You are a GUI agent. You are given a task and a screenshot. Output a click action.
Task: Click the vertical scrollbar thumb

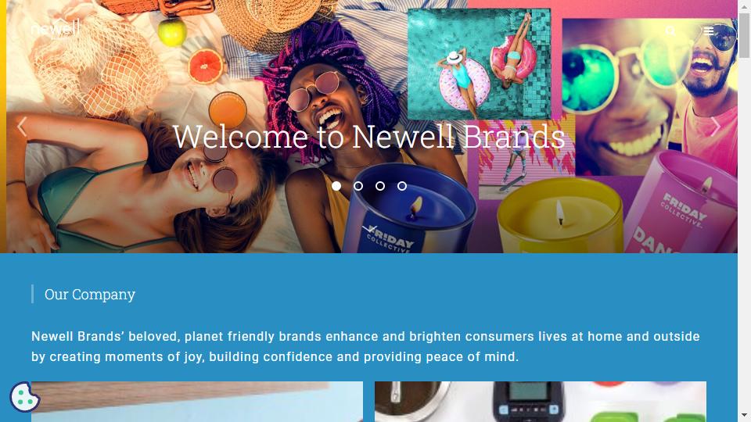click(744, 35)
